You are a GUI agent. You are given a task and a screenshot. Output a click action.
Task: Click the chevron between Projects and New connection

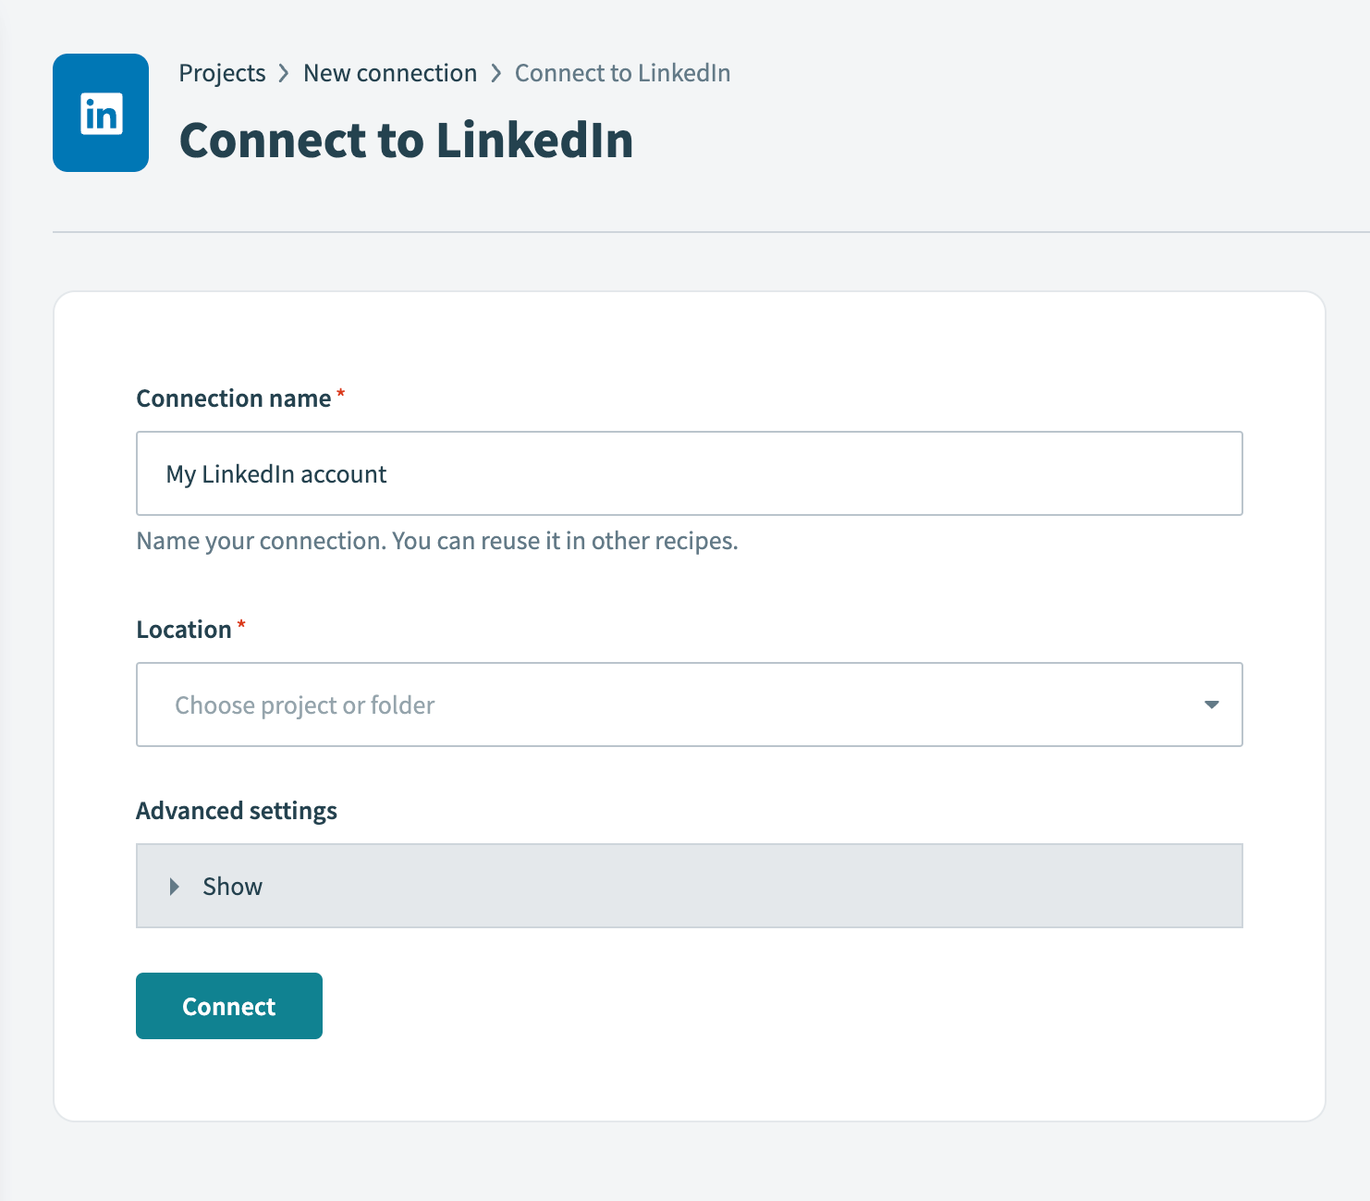coord(285,73)
